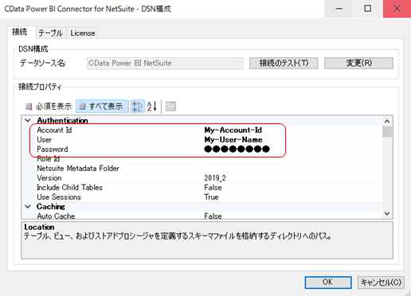
Task: Minimize the DSN構成 window
Action: click(339, 9)
